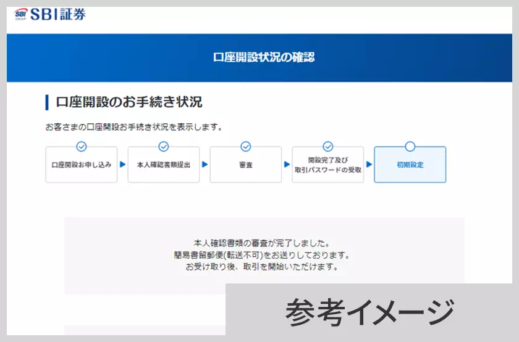
Task: Click the checkmark above 開設完了及び取引パスワードの受取
Action: 328,147
